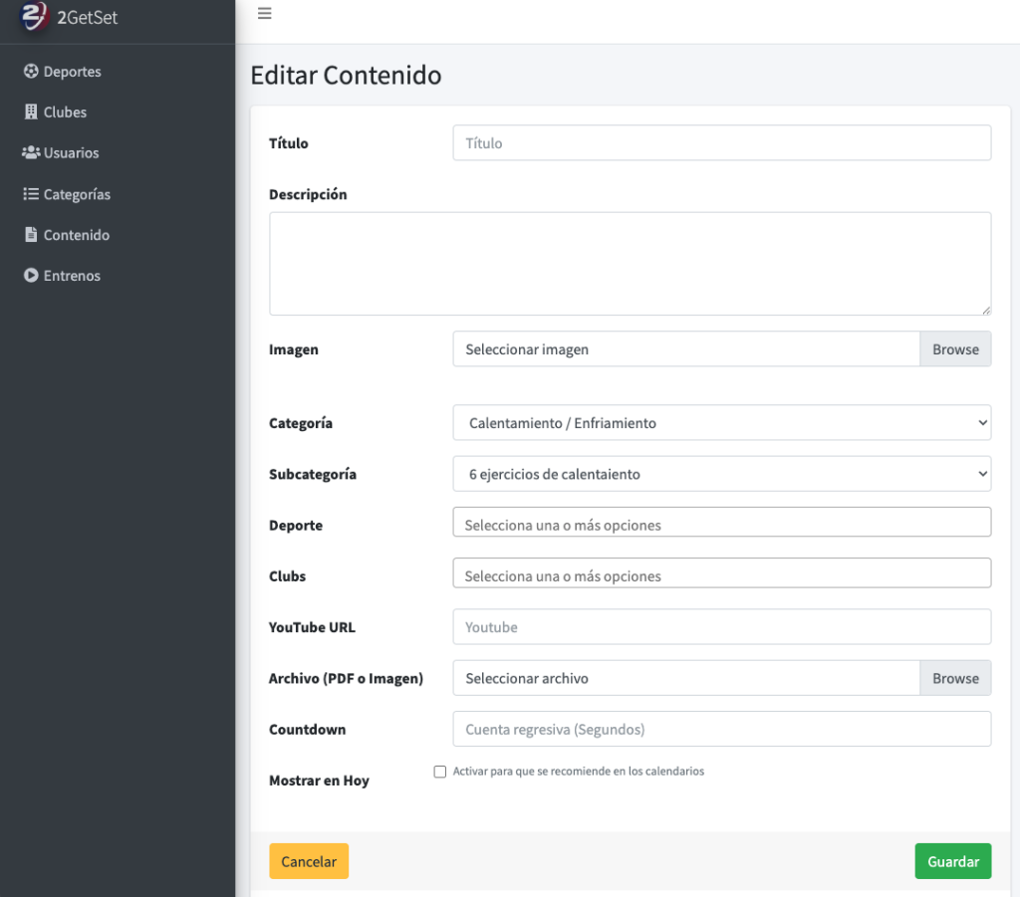Click the Clubes building icon
The image size is (1020, 897).
31,112
